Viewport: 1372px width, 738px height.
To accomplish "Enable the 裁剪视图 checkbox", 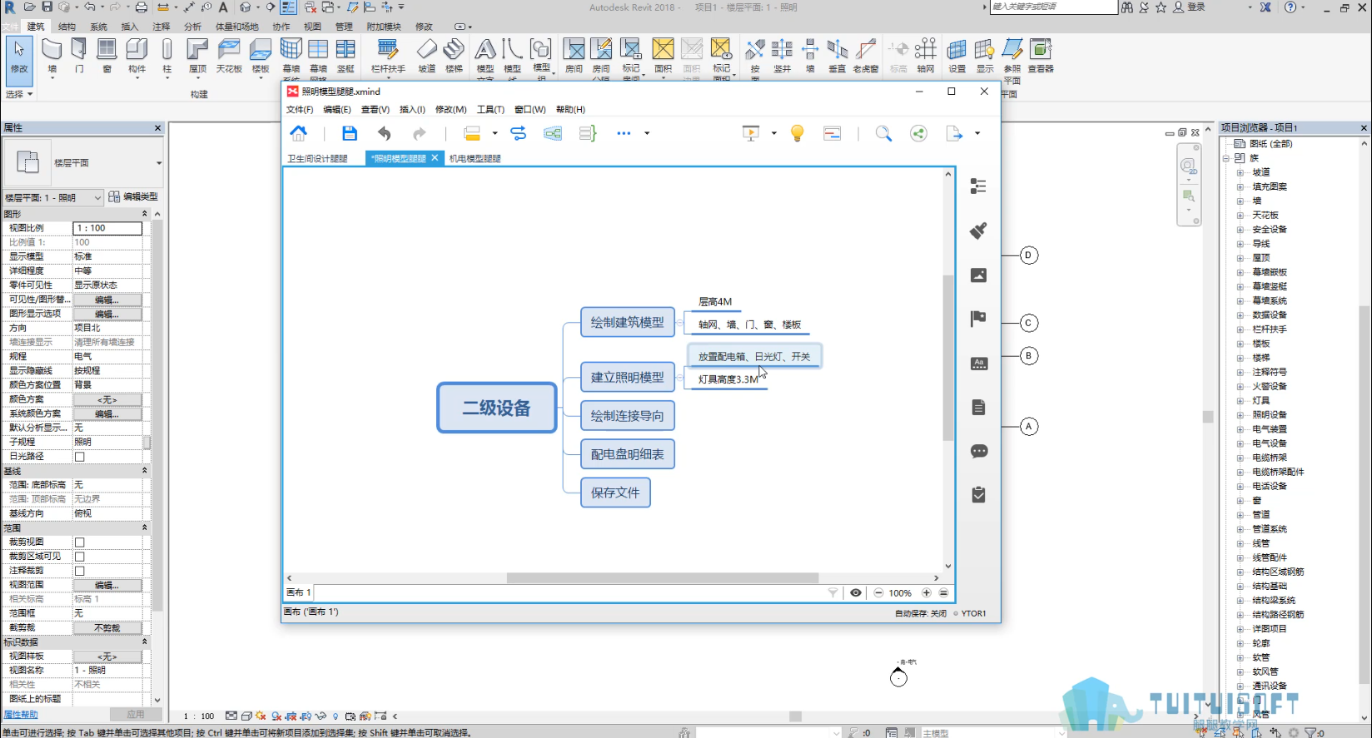I will coord(80,542).
